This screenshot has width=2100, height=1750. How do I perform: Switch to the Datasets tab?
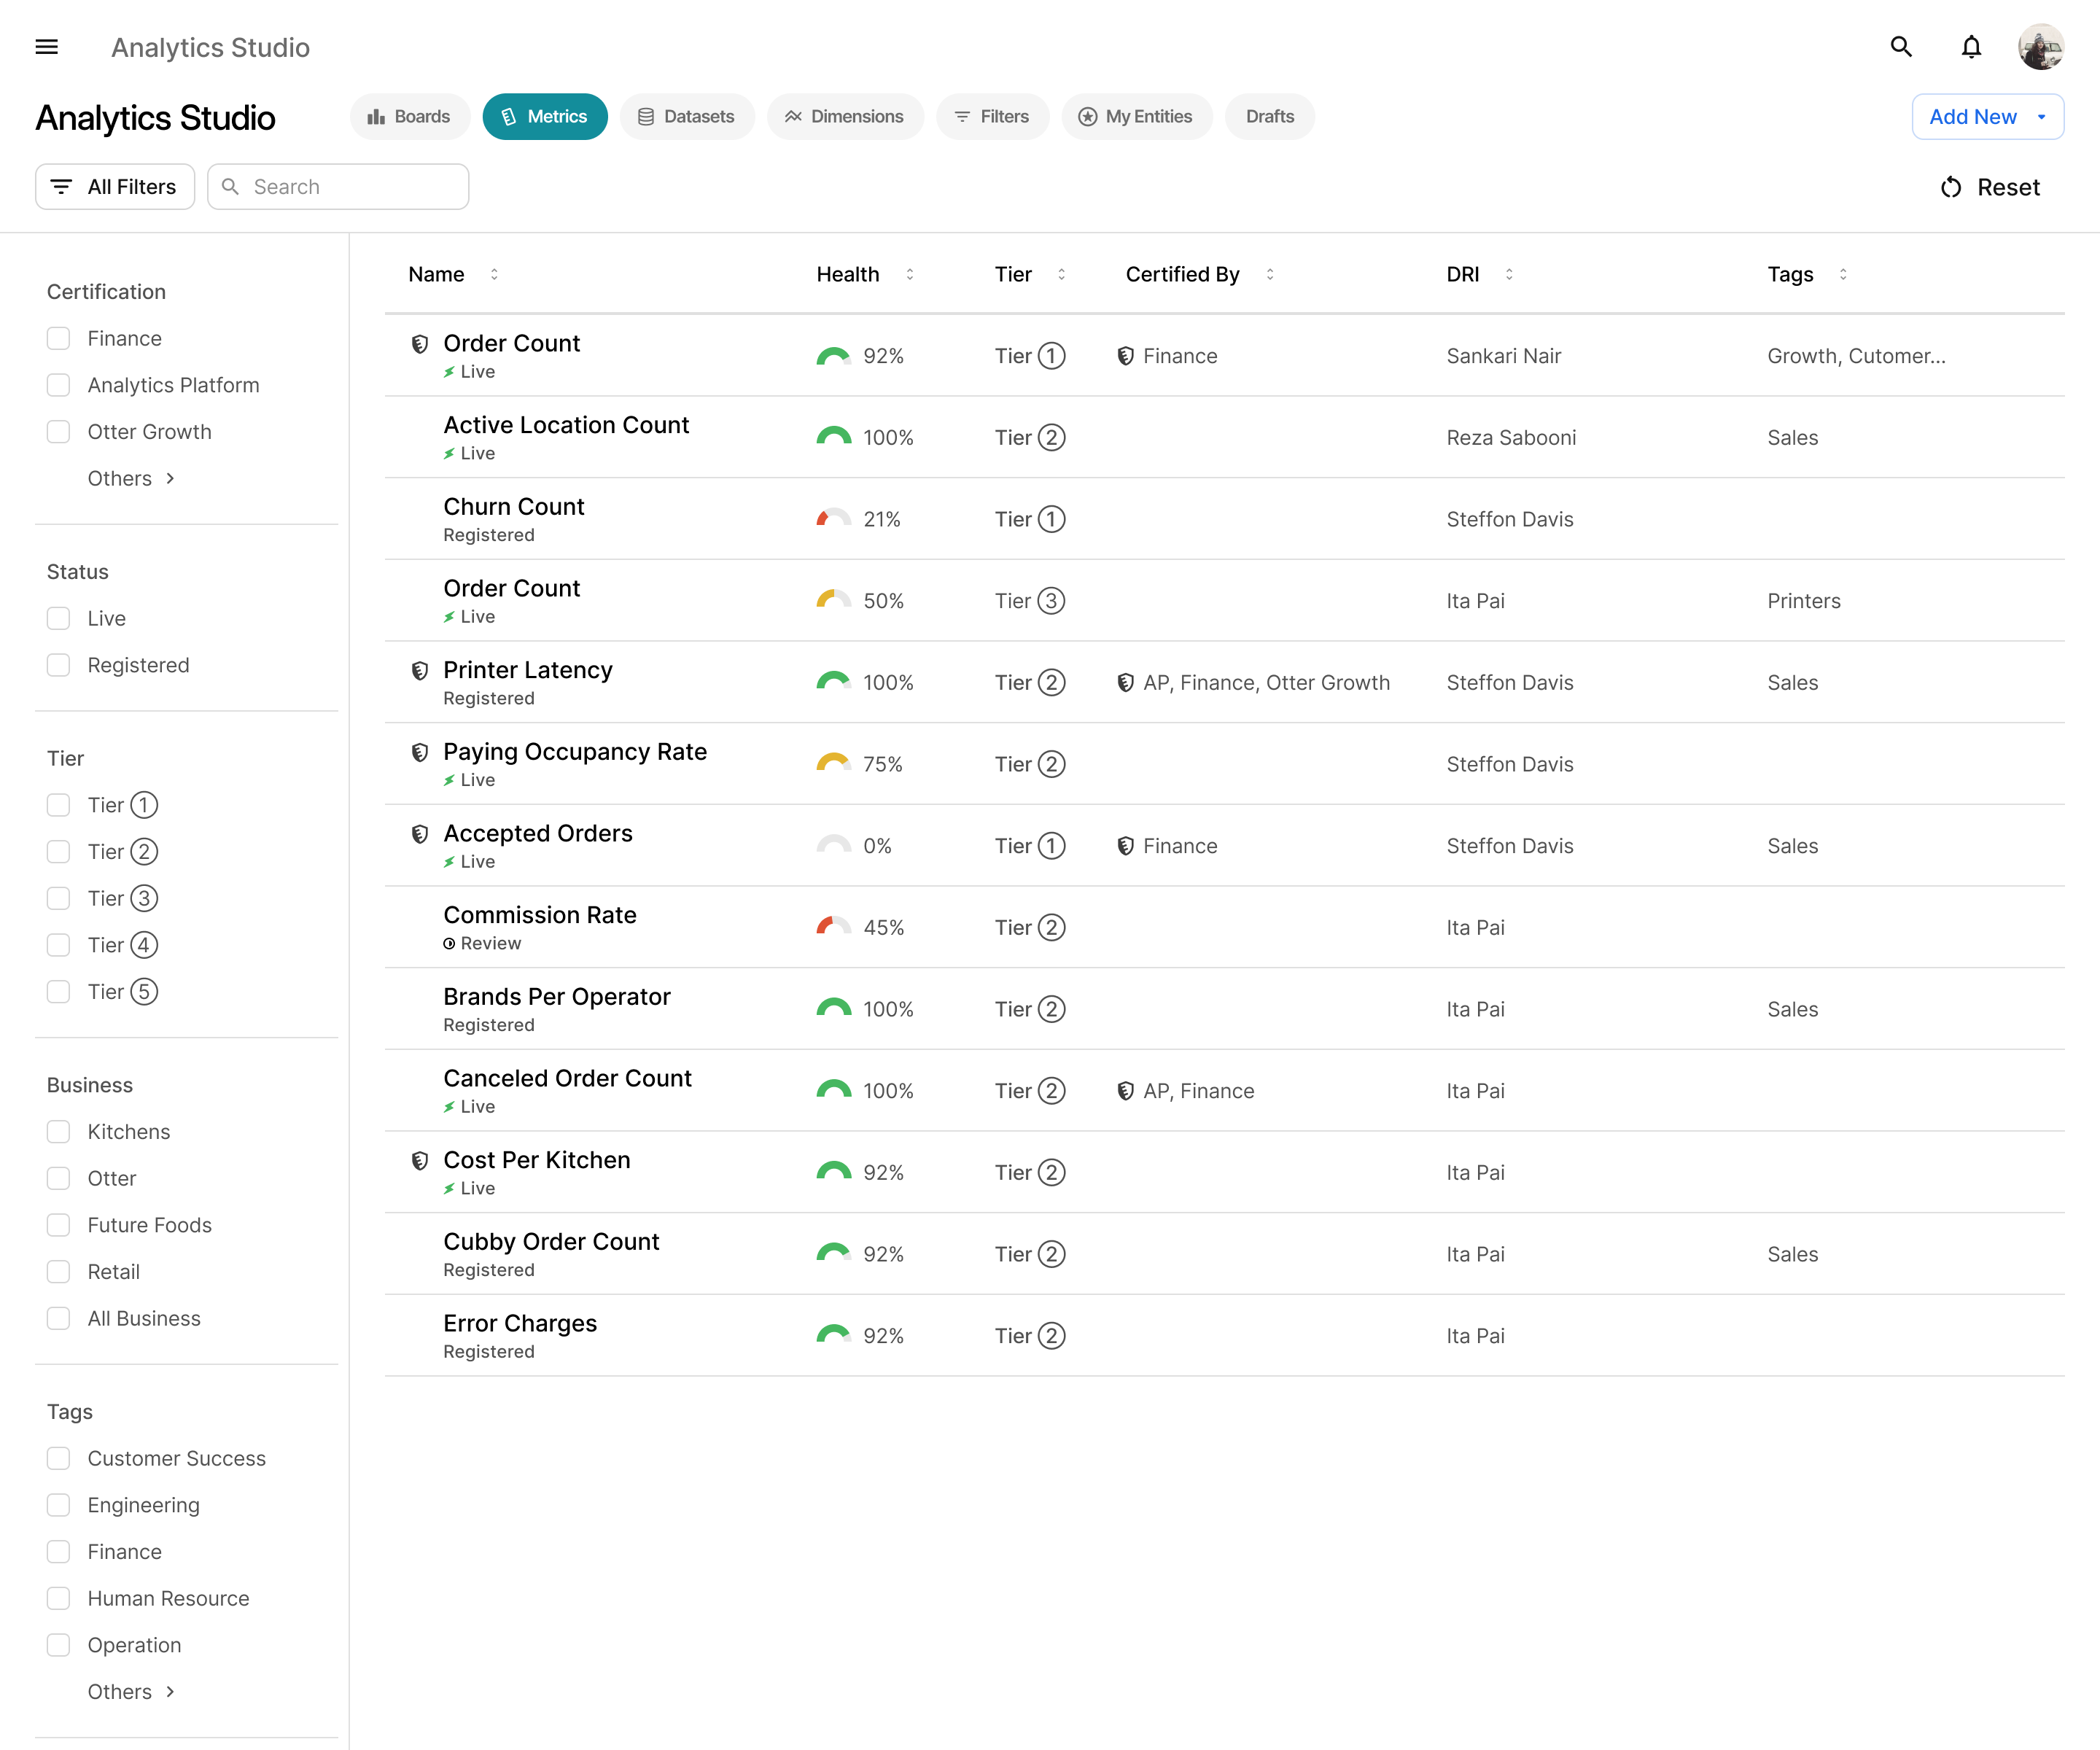pos(687,117)
